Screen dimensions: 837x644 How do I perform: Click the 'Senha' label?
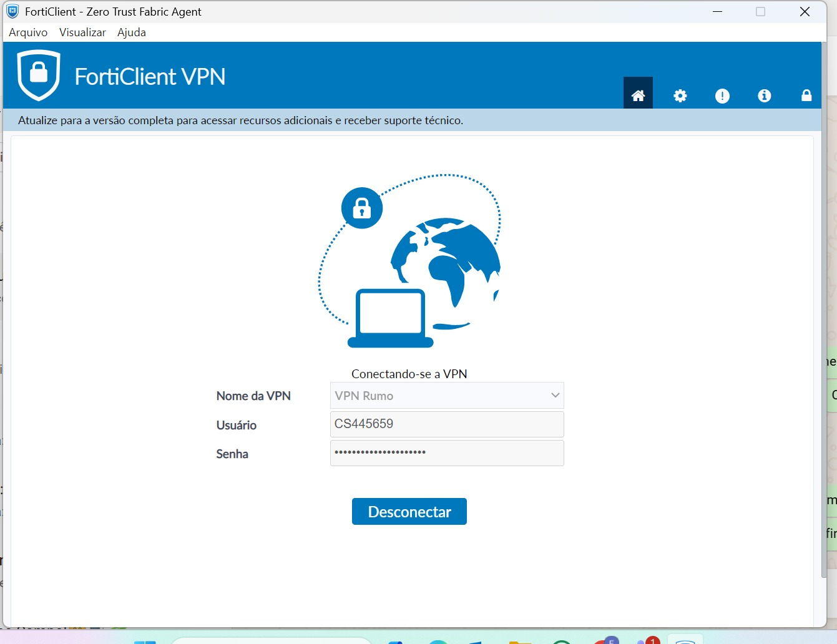point(232,454)
